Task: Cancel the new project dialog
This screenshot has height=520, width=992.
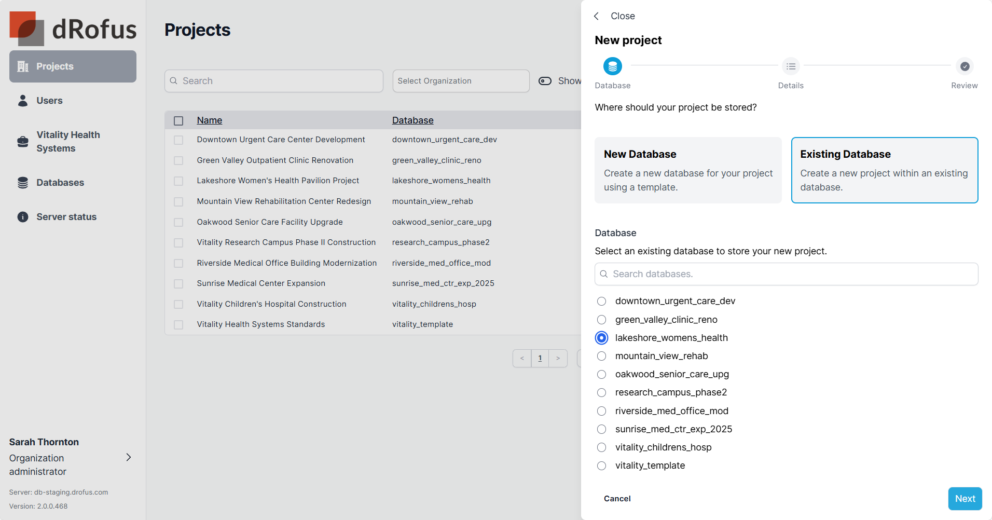Action: coord(617,499)
